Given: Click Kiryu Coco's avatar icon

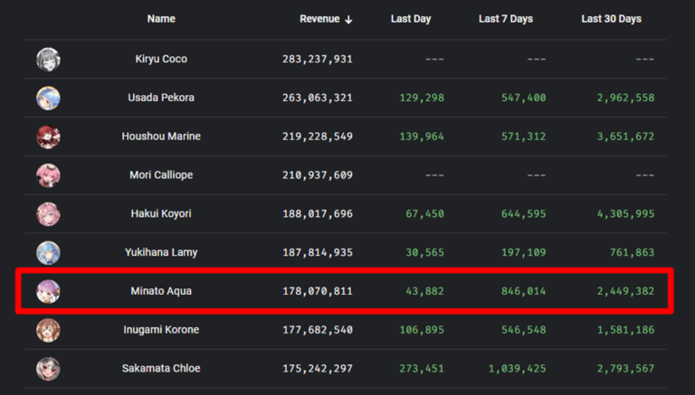Looking at the screenshot, I should click(48, 60).
